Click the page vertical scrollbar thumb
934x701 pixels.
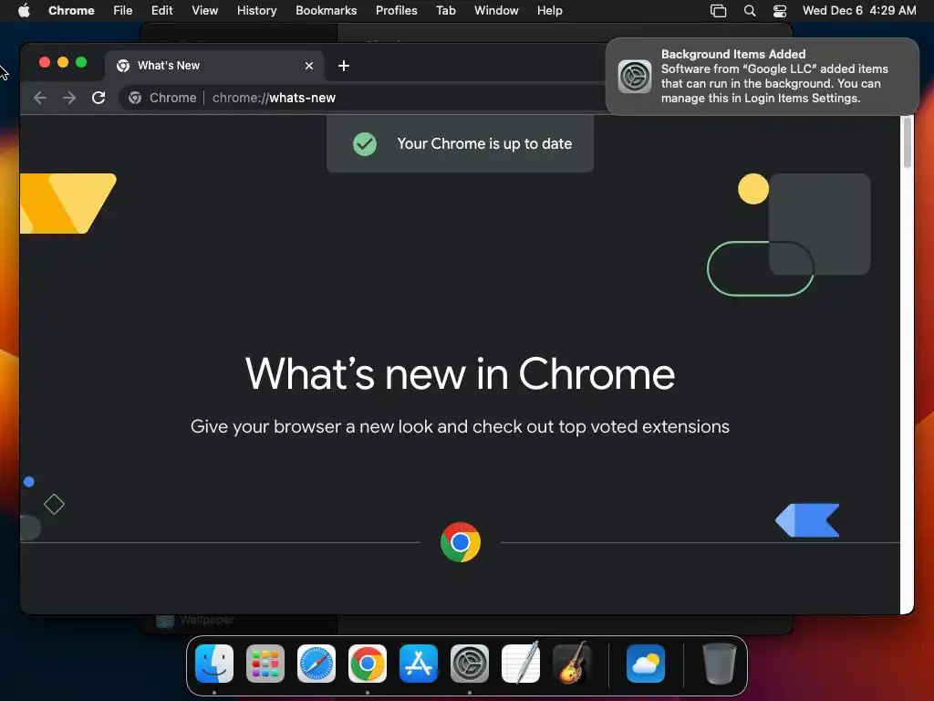coord(908,143)
